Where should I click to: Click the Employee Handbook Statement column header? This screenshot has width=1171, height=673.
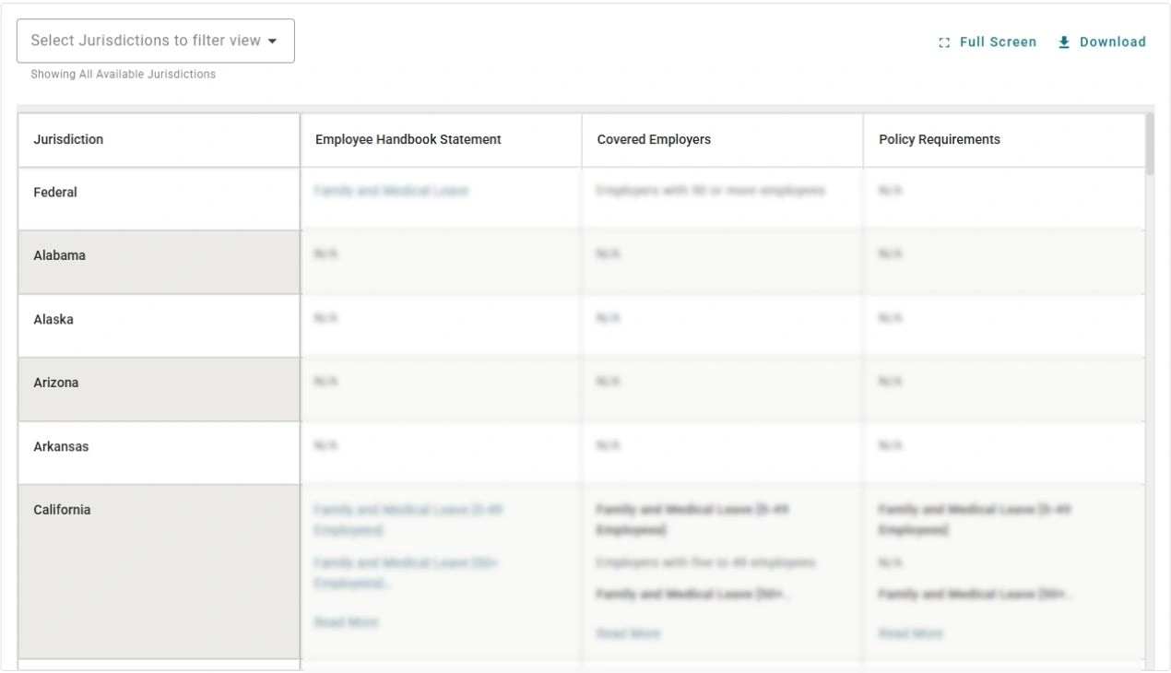click(406, 139)
